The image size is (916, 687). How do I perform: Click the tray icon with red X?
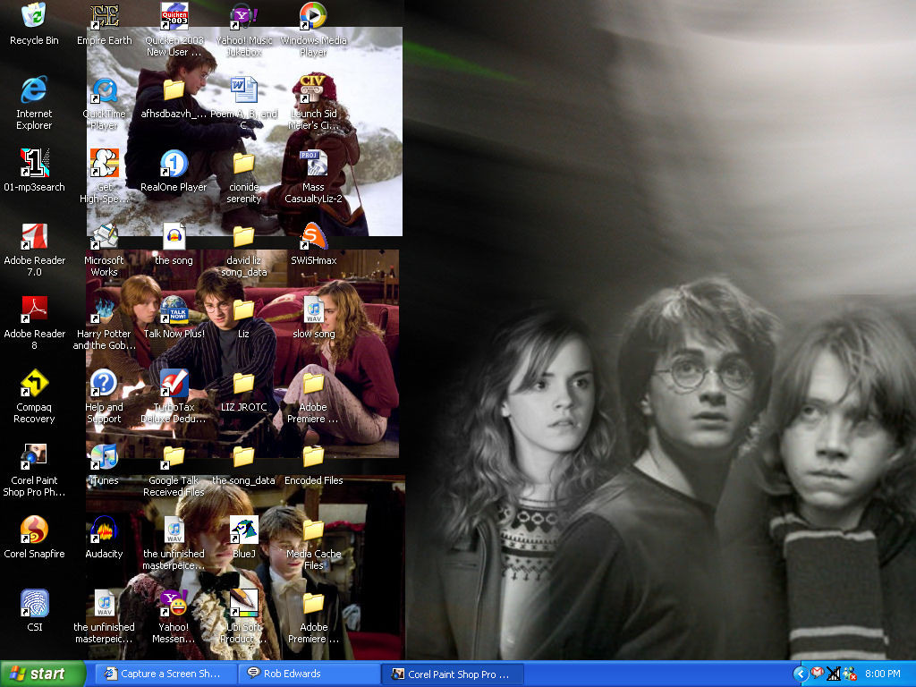tap(850, 674)
